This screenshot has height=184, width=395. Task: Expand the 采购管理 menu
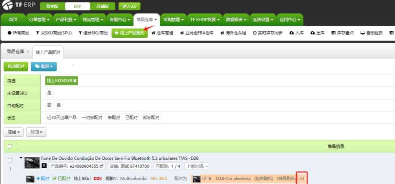click(173, 20)
